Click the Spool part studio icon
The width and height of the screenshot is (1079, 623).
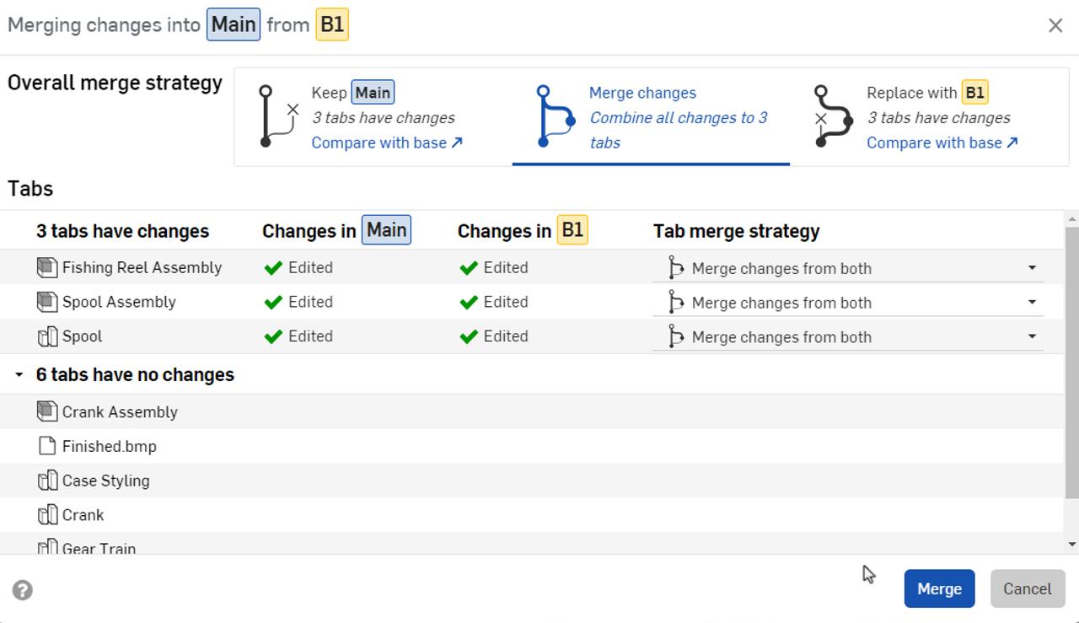point(49,336)
